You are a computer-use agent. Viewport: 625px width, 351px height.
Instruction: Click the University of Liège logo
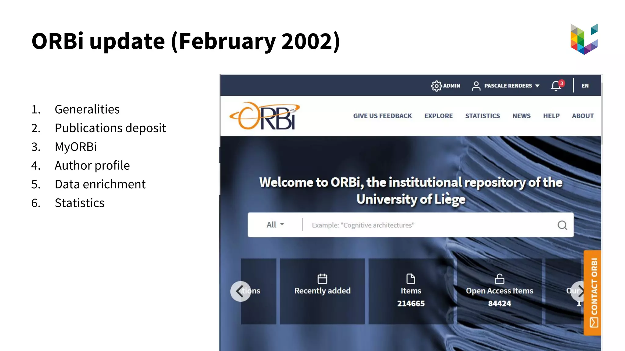click(x=584, y=39)
